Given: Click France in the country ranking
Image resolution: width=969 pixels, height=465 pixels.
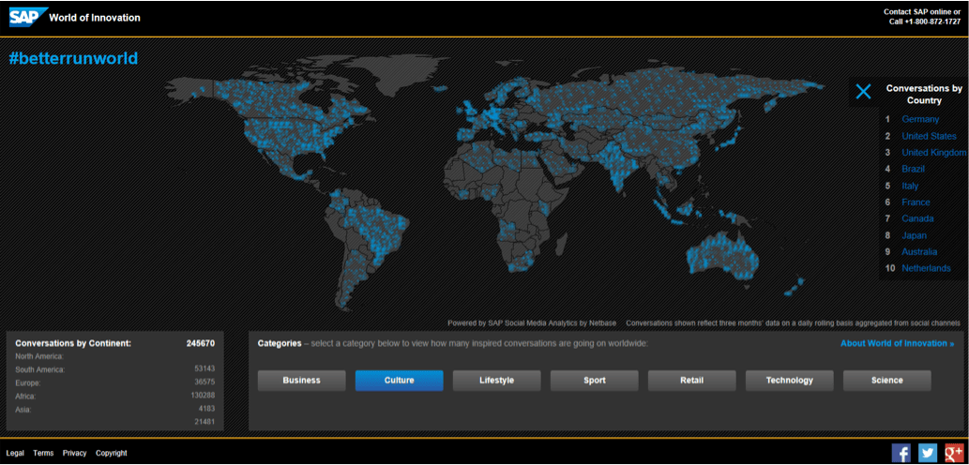Looking at the screenshot, I should pyautogui.click(x=916, y=202).
